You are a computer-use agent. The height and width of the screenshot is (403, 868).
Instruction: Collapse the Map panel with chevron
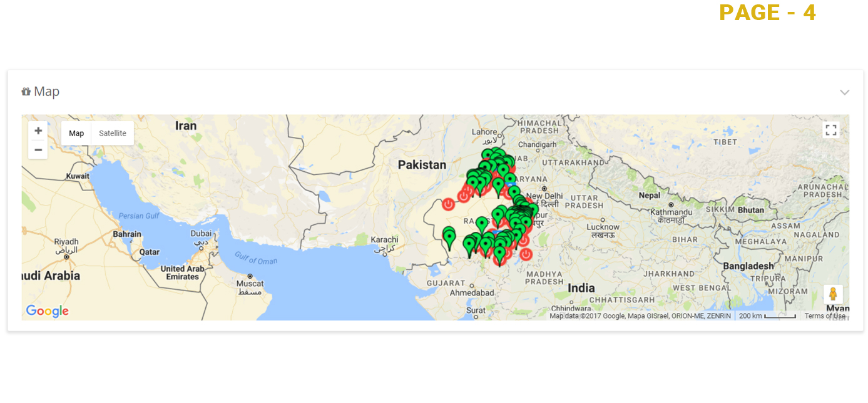coord(844,92)
